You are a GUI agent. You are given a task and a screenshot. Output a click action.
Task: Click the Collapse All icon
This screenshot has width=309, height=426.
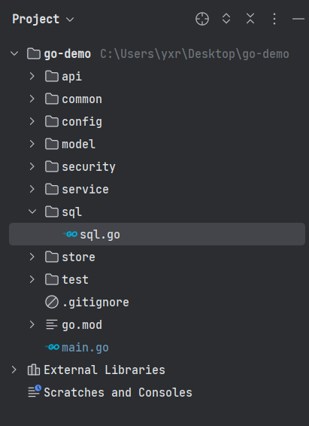coord(250,19)
